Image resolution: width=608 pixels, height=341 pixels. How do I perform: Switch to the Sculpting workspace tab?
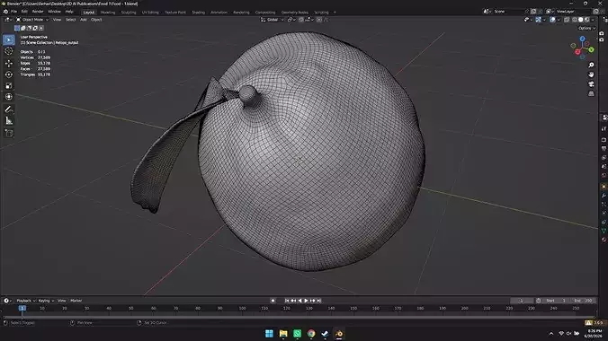129,13
